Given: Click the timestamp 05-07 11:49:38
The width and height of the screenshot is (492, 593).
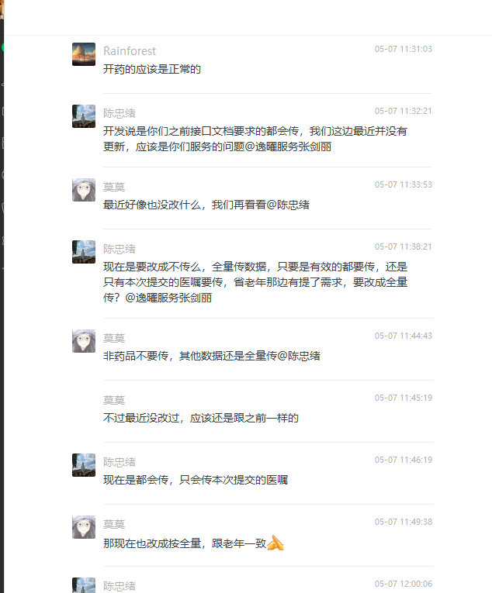Looking at the screenshot, I should [404, 522].
